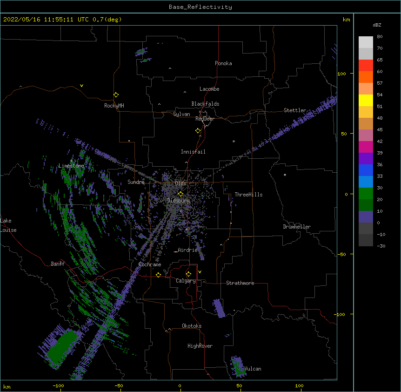Click the green echo blob in the southwest corner
The width and height of the screenshot is (401, 392).
62,347
